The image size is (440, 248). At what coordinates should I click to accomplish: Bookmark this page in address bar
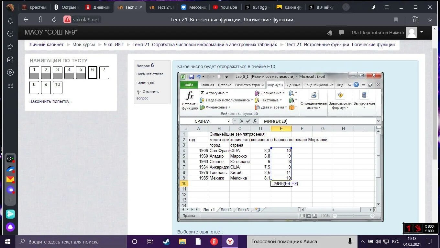(396, 20)
